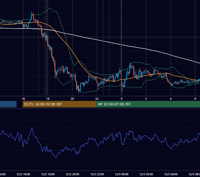This screenshot has height=177, width=200.
Task: Click the blue session bar before London
Action: click(x=8, y=104)
